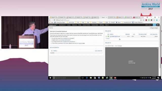Launch Microsoft Edge from the taskbar
The image size is (162, 91).
(87, 78)
